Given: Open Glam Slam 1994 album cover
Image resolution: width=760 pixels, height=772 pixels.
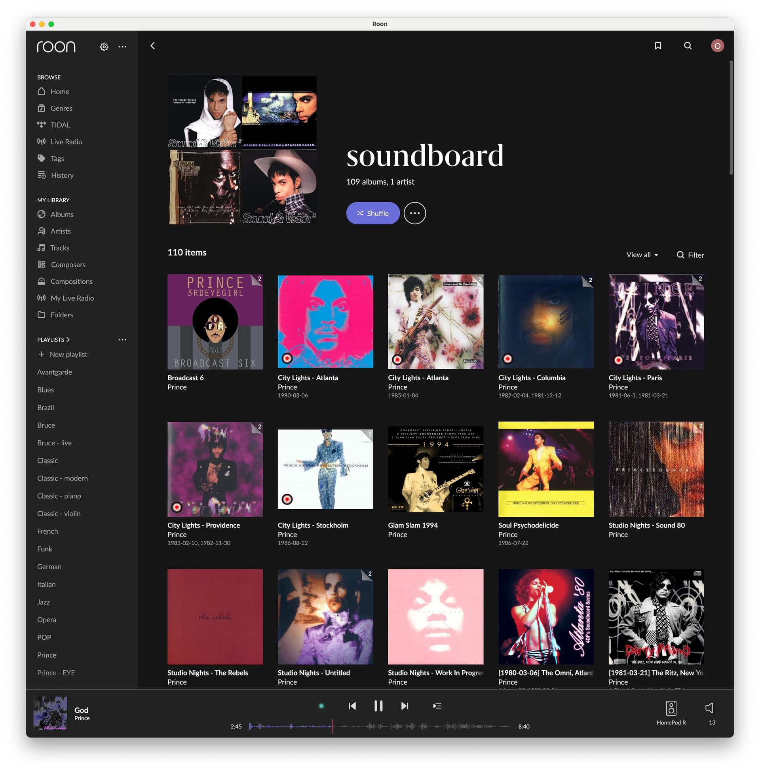Looking at the screenshot, I should point(435,469).
